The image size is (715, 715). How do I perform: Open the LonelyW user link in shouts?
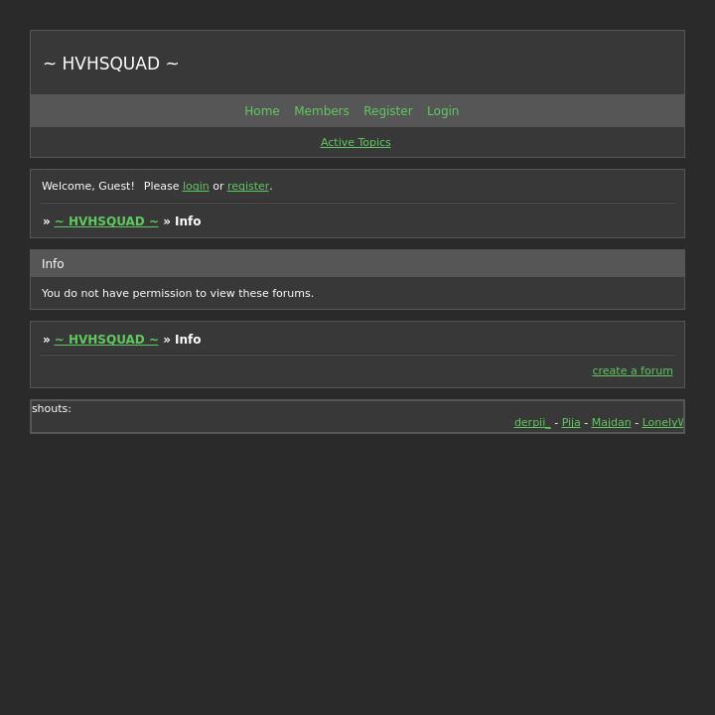click(x=662, y=423)
